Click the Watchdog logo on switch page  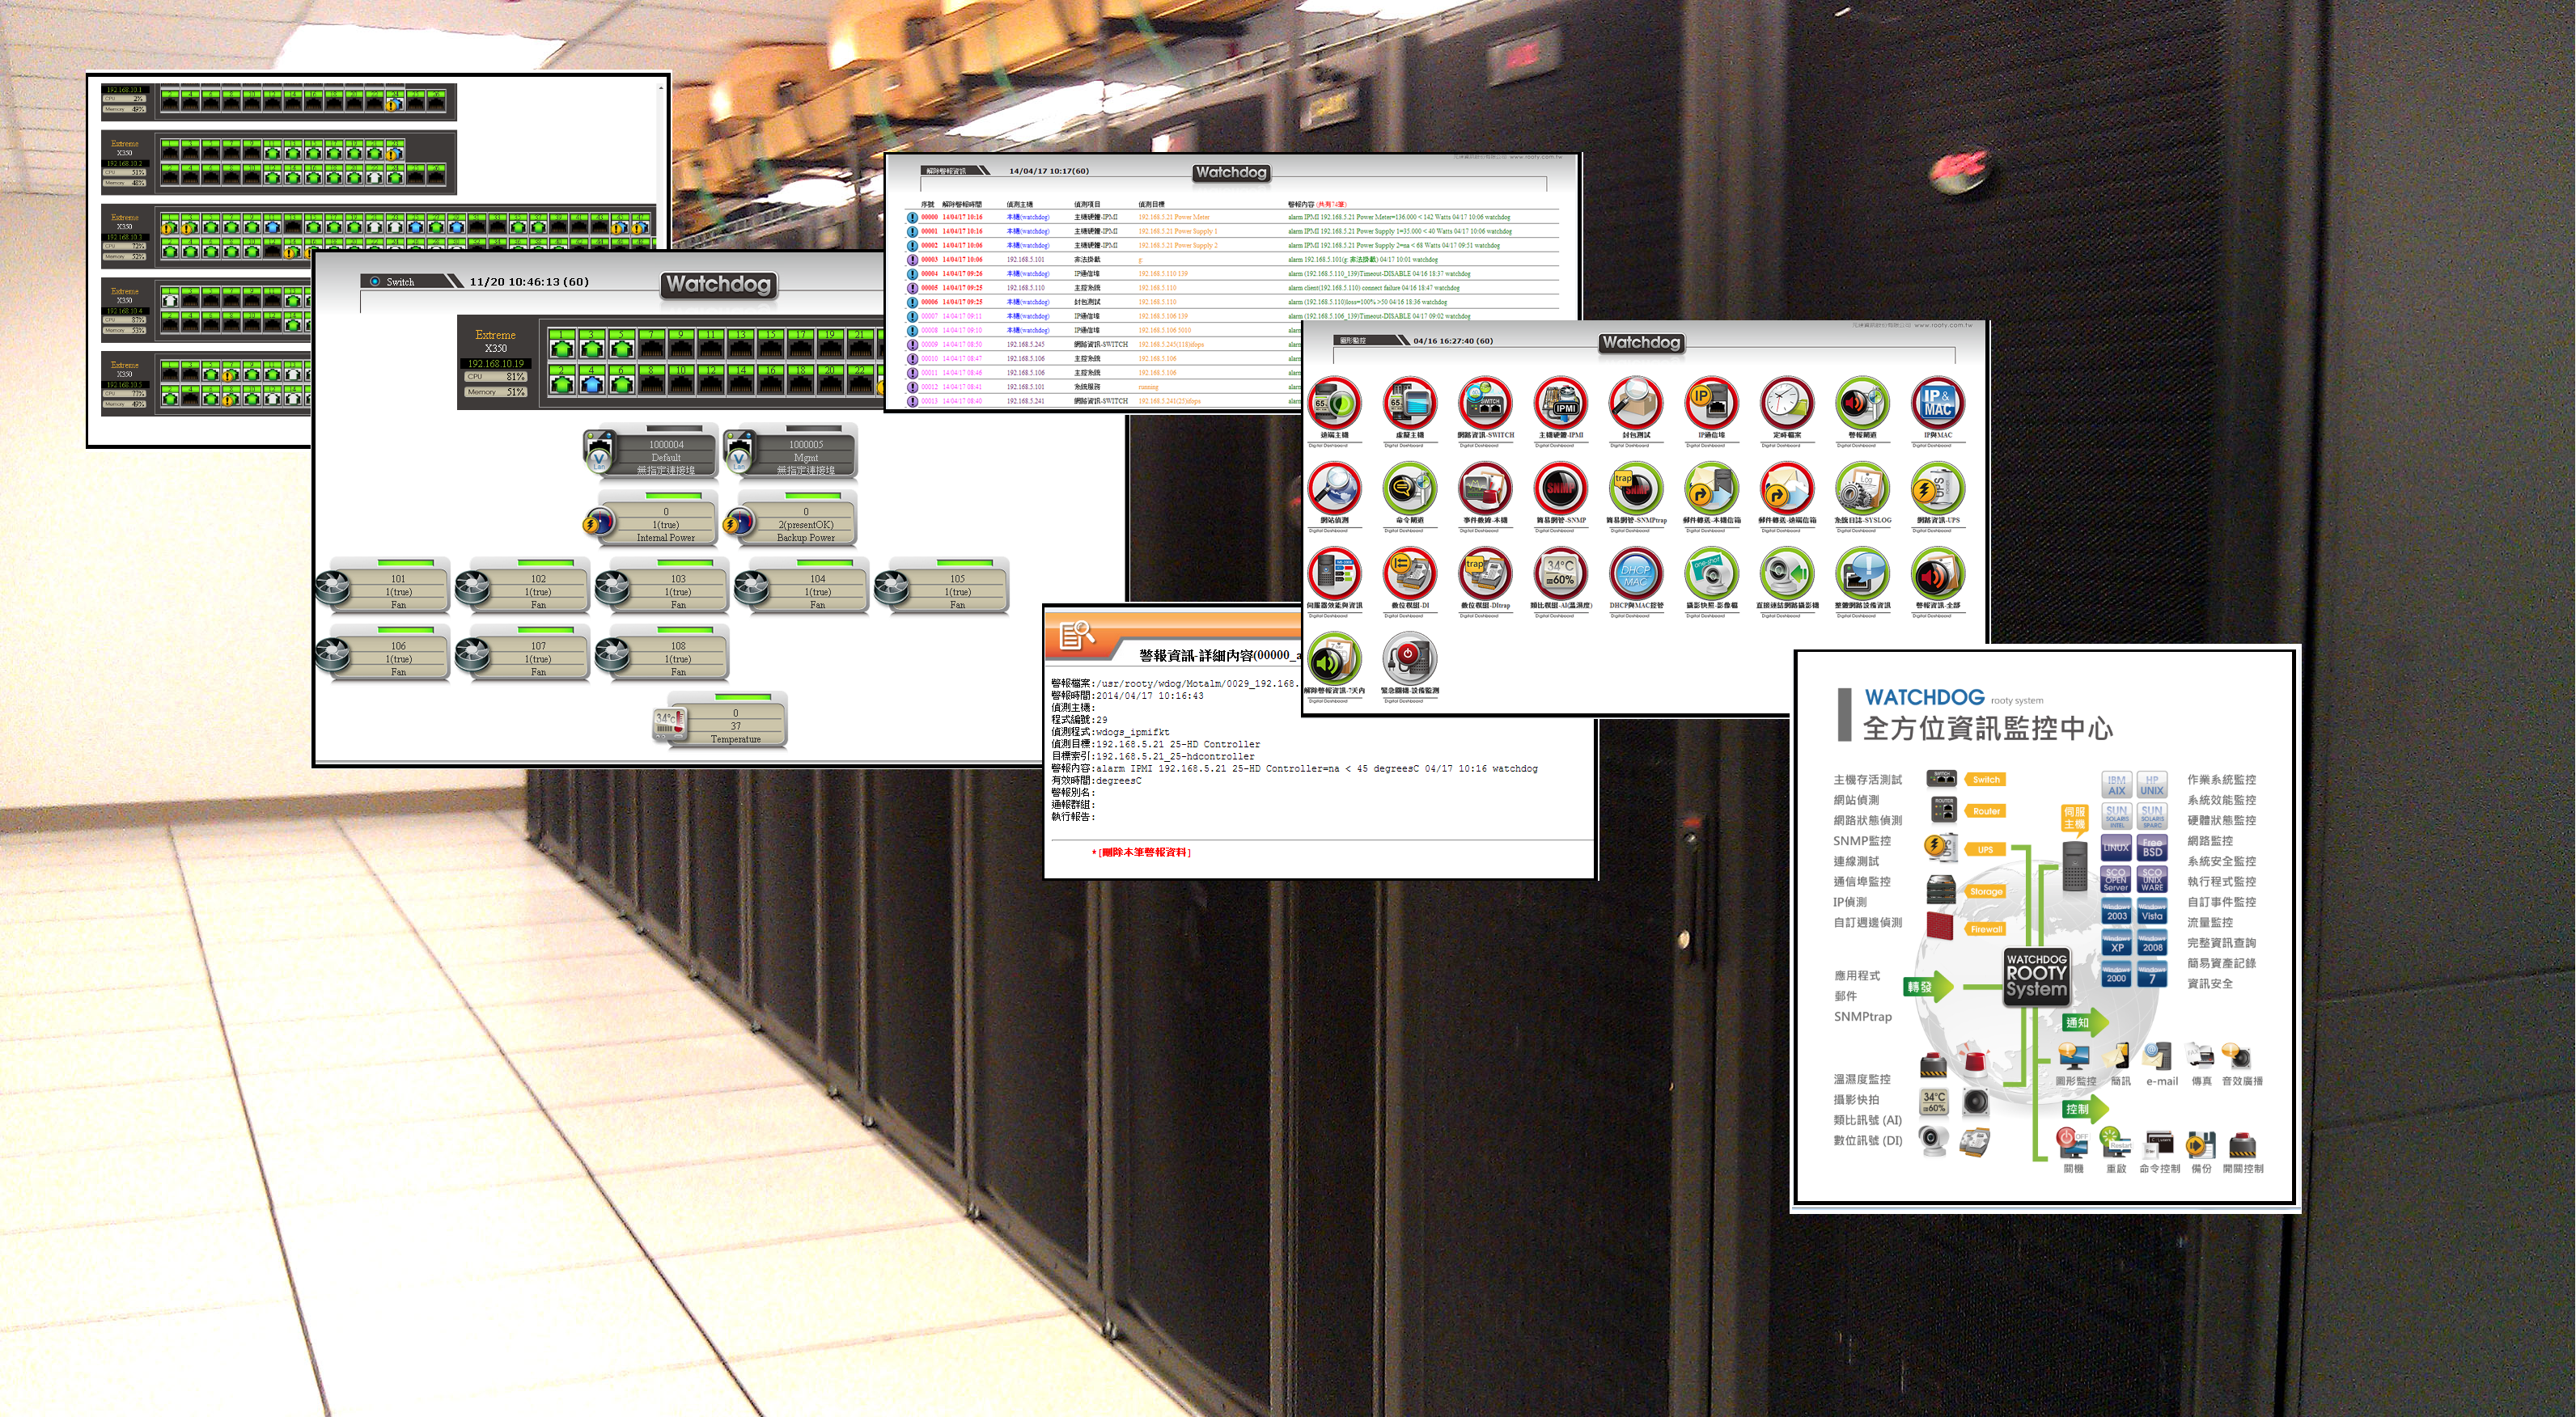click(x=718, y=285)
